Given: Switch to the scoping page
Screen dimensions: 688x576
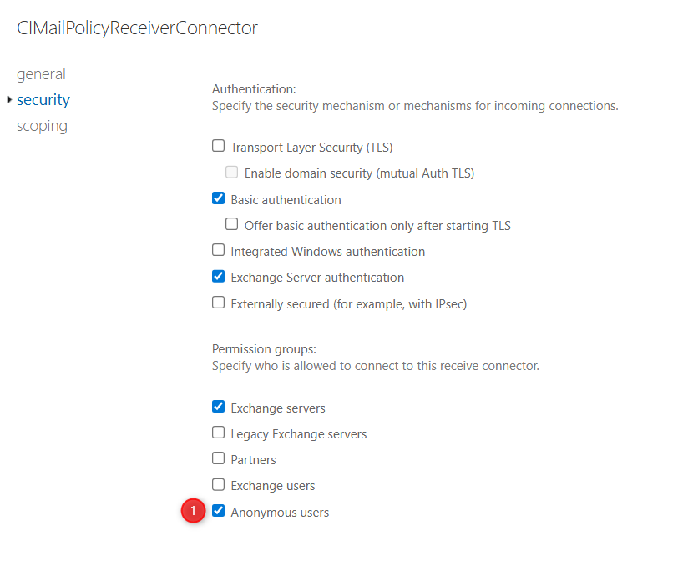Looking at the screenshot, I should pyautogui.click(x=42, y=126).
